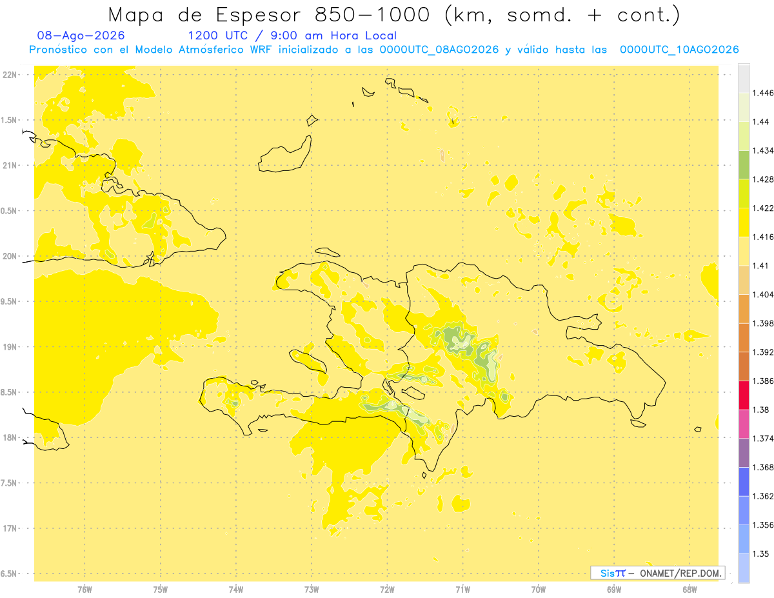774x598 pixels.
Task: Click the colorbar label '1.428'
Action: pyautogui.click(x=763, y=179)
